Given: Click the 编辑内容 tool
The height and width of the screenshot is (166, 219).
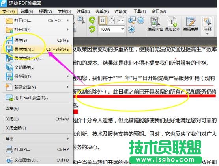Looking at the screenshot, I should 155,24.
